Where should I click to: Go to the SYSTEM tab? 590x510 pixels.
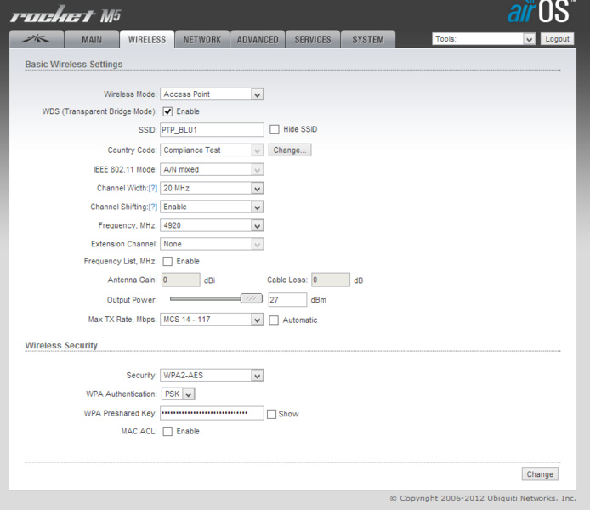coord(368,39)
